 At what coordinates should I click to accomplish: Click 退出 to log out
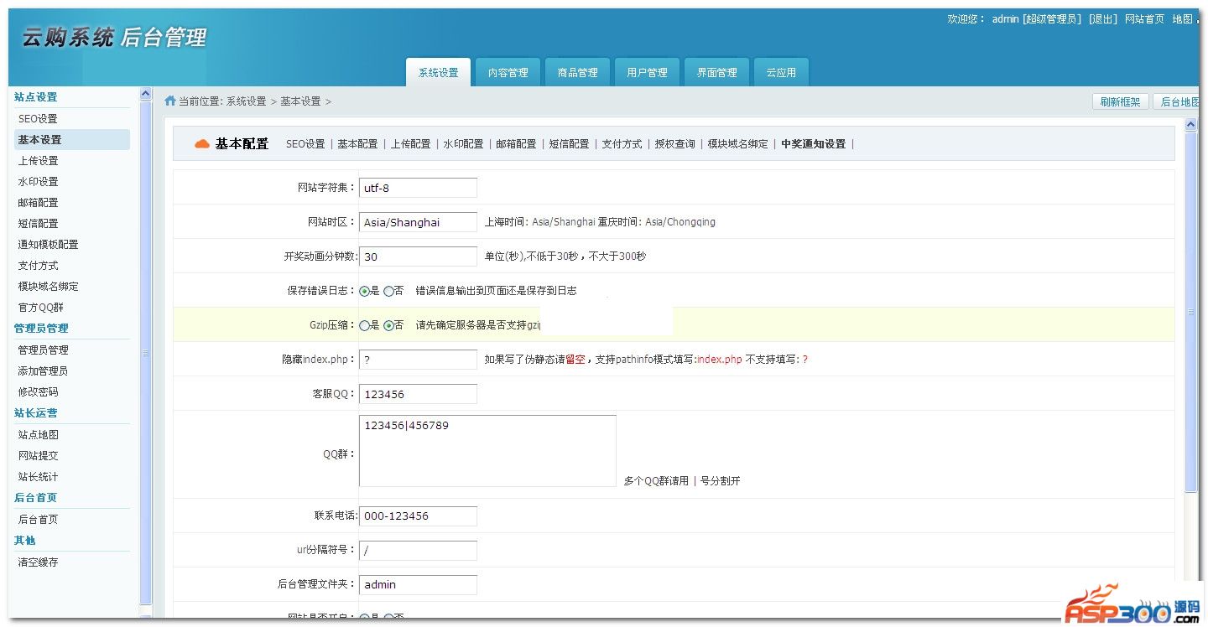point(1102,19)
